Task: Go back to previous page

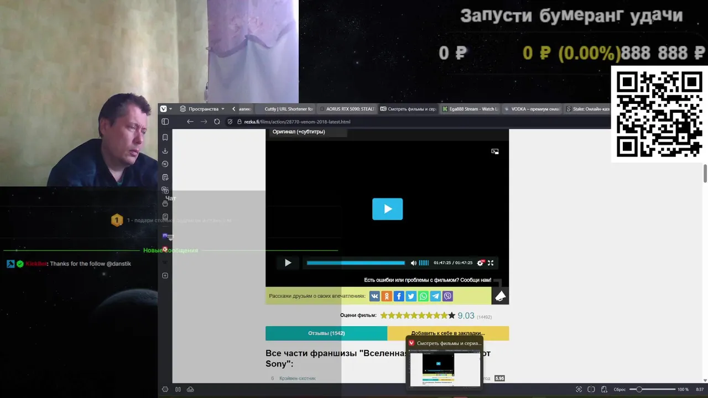Action: click(190, 122)
